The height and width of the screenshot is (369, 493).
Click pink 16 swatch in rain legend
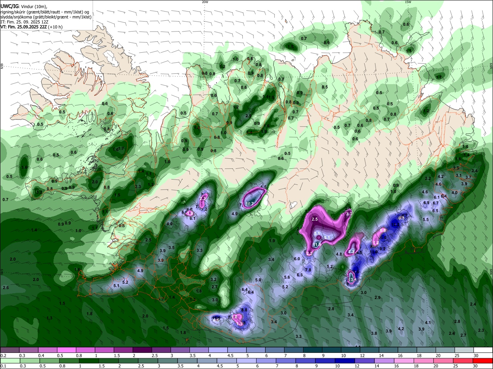tap(404, 361)
